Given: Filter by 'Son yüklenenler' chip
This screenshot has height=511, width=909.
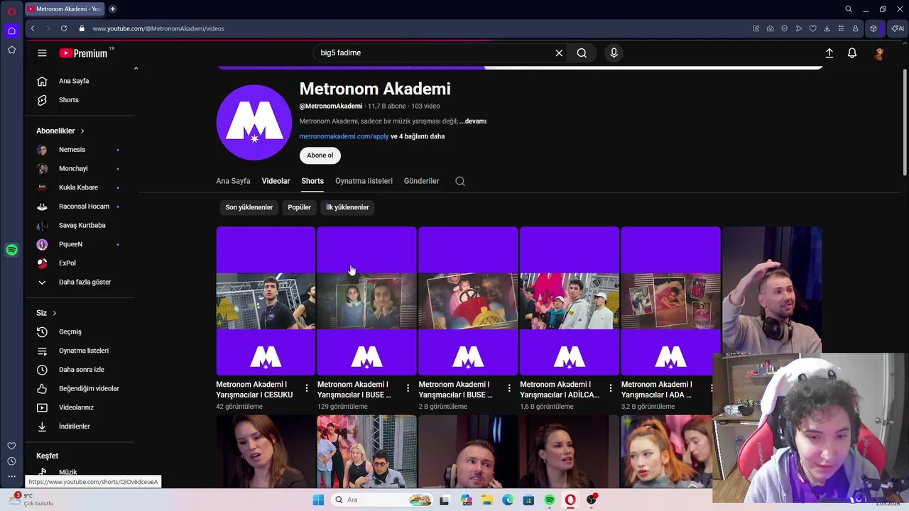Looking at the screenshot, I should click(x=249, y=207).
